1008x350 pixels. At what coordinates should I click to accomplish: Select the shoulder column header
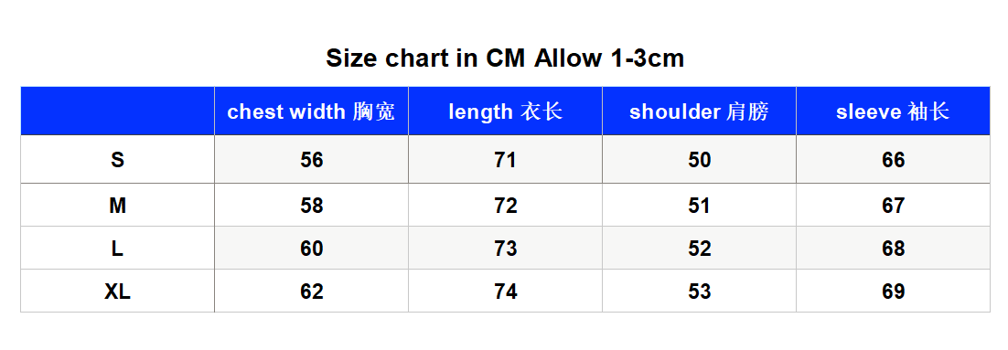click(700, 111)
